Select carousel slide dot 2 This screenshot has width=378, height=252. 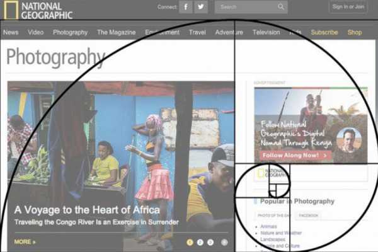coord(200,242)
